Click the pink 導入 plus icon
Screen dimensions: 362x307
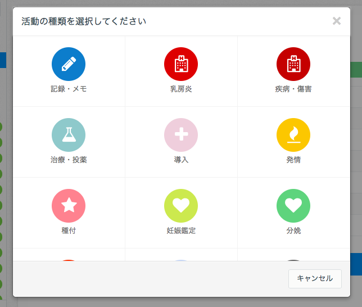coord(181,135)
